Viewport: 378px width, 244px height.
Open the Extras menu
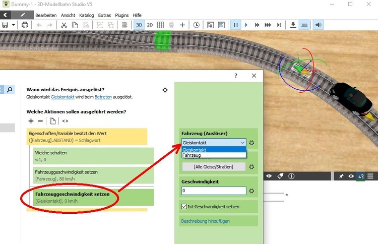pyautogui.click(x=104, y=15)
